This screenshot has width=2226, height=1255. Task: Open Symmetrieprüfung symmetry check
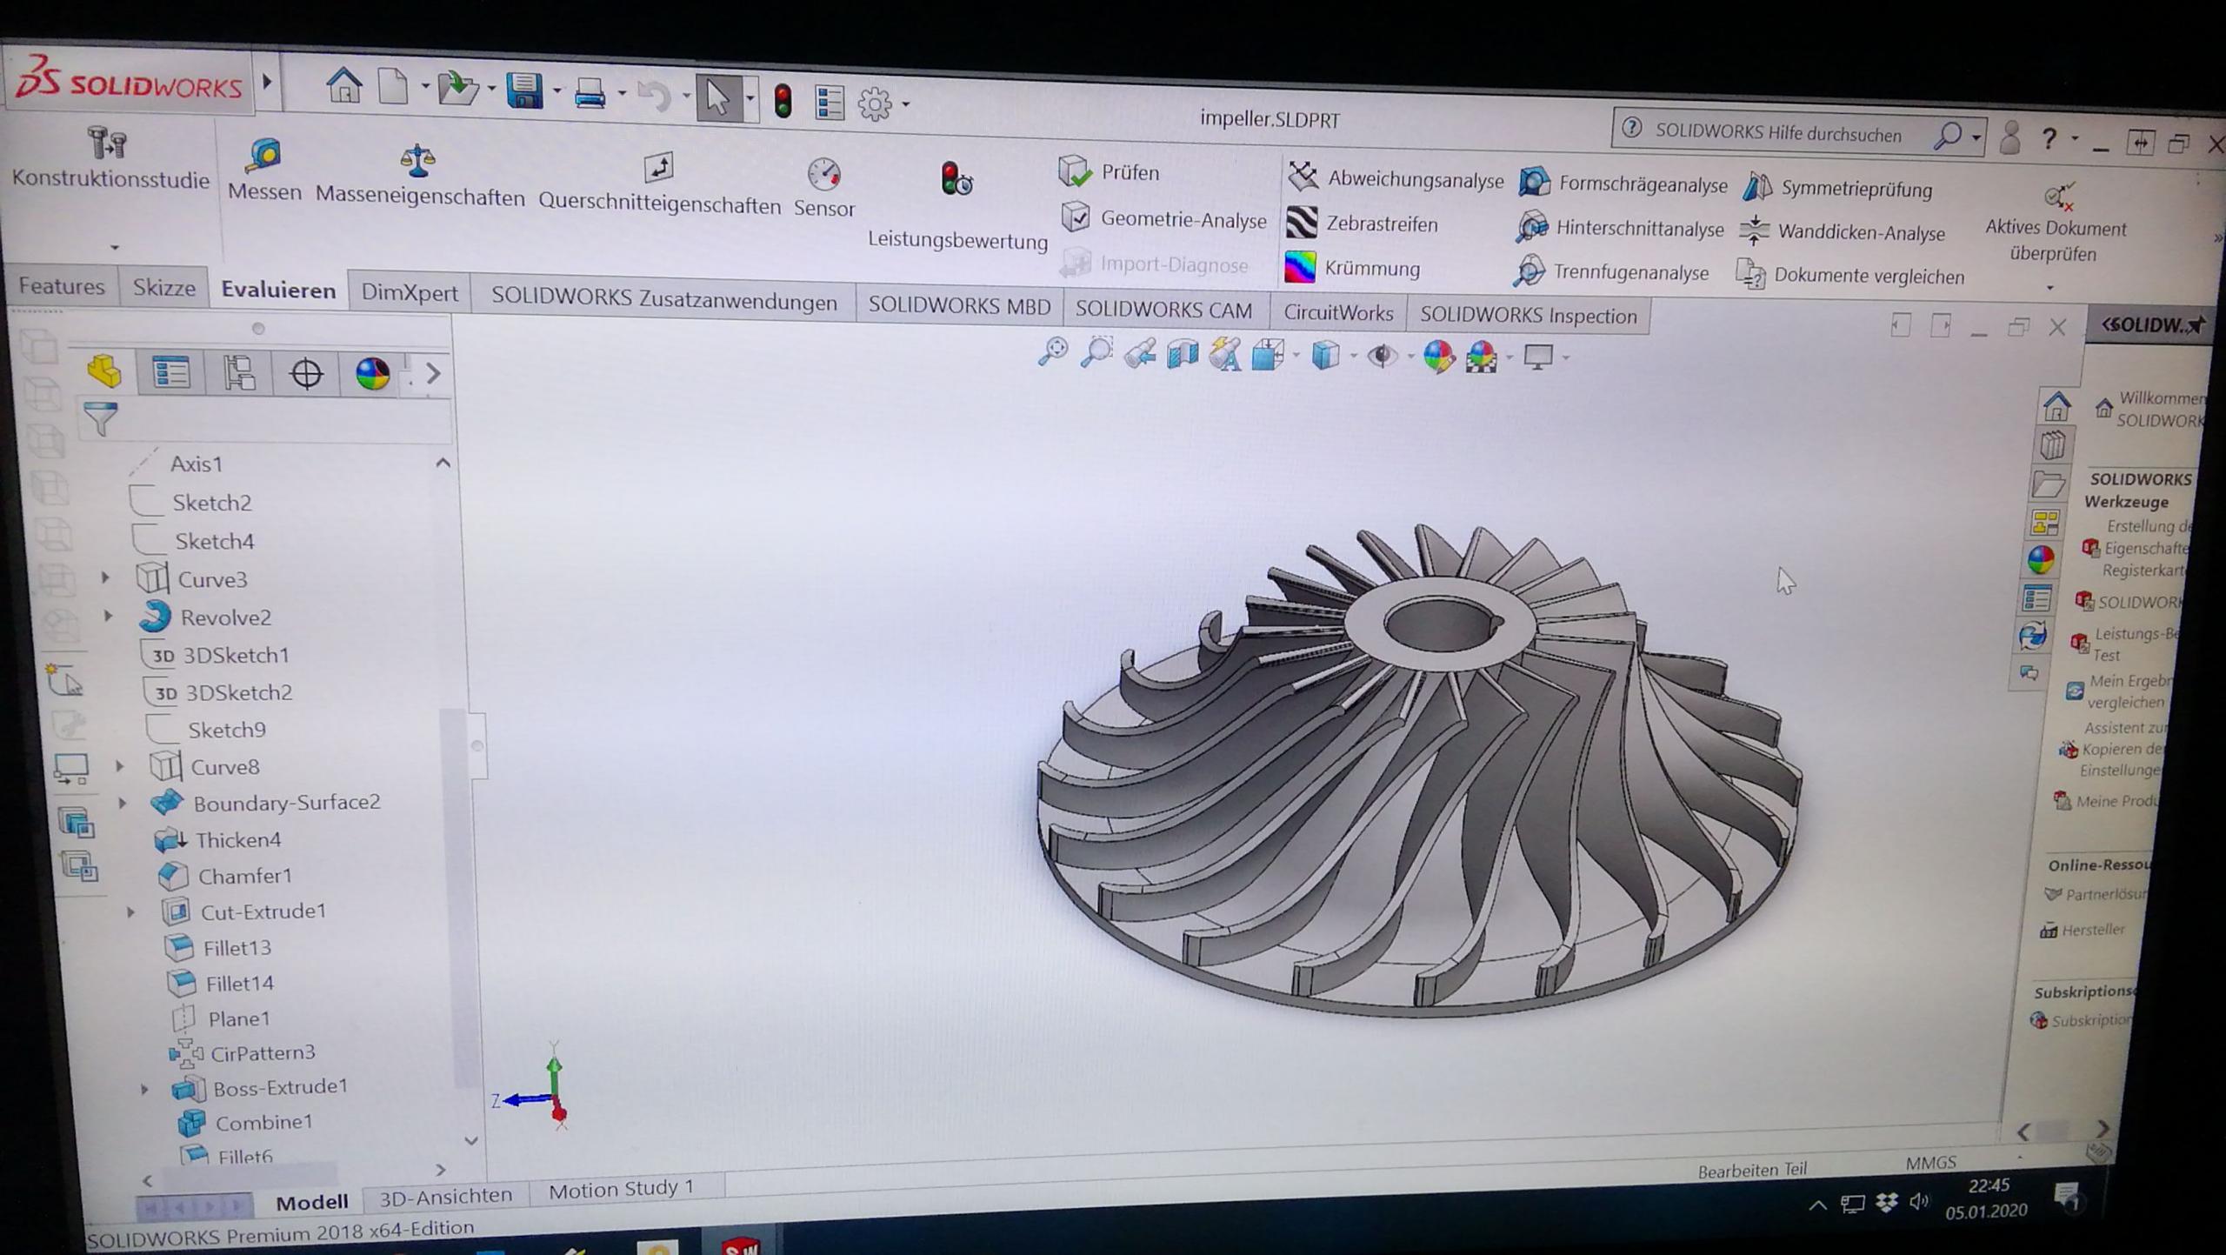point(1837,187)
